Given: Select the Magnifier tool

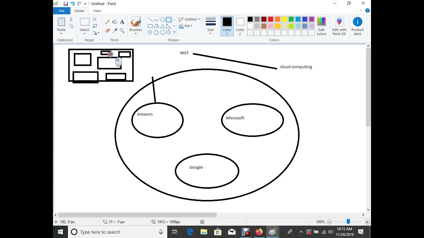Looking at the screenshot, I should point(122,31).
